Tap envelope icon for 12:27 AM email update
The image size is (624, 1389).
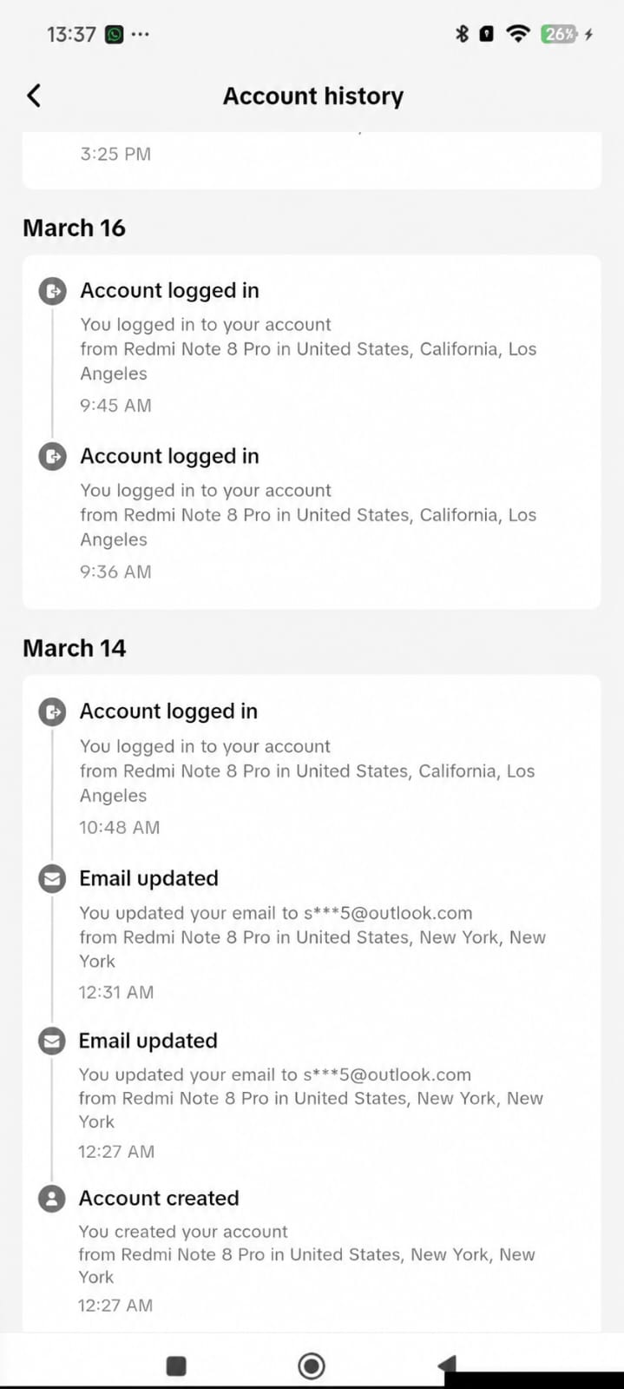52,1041
